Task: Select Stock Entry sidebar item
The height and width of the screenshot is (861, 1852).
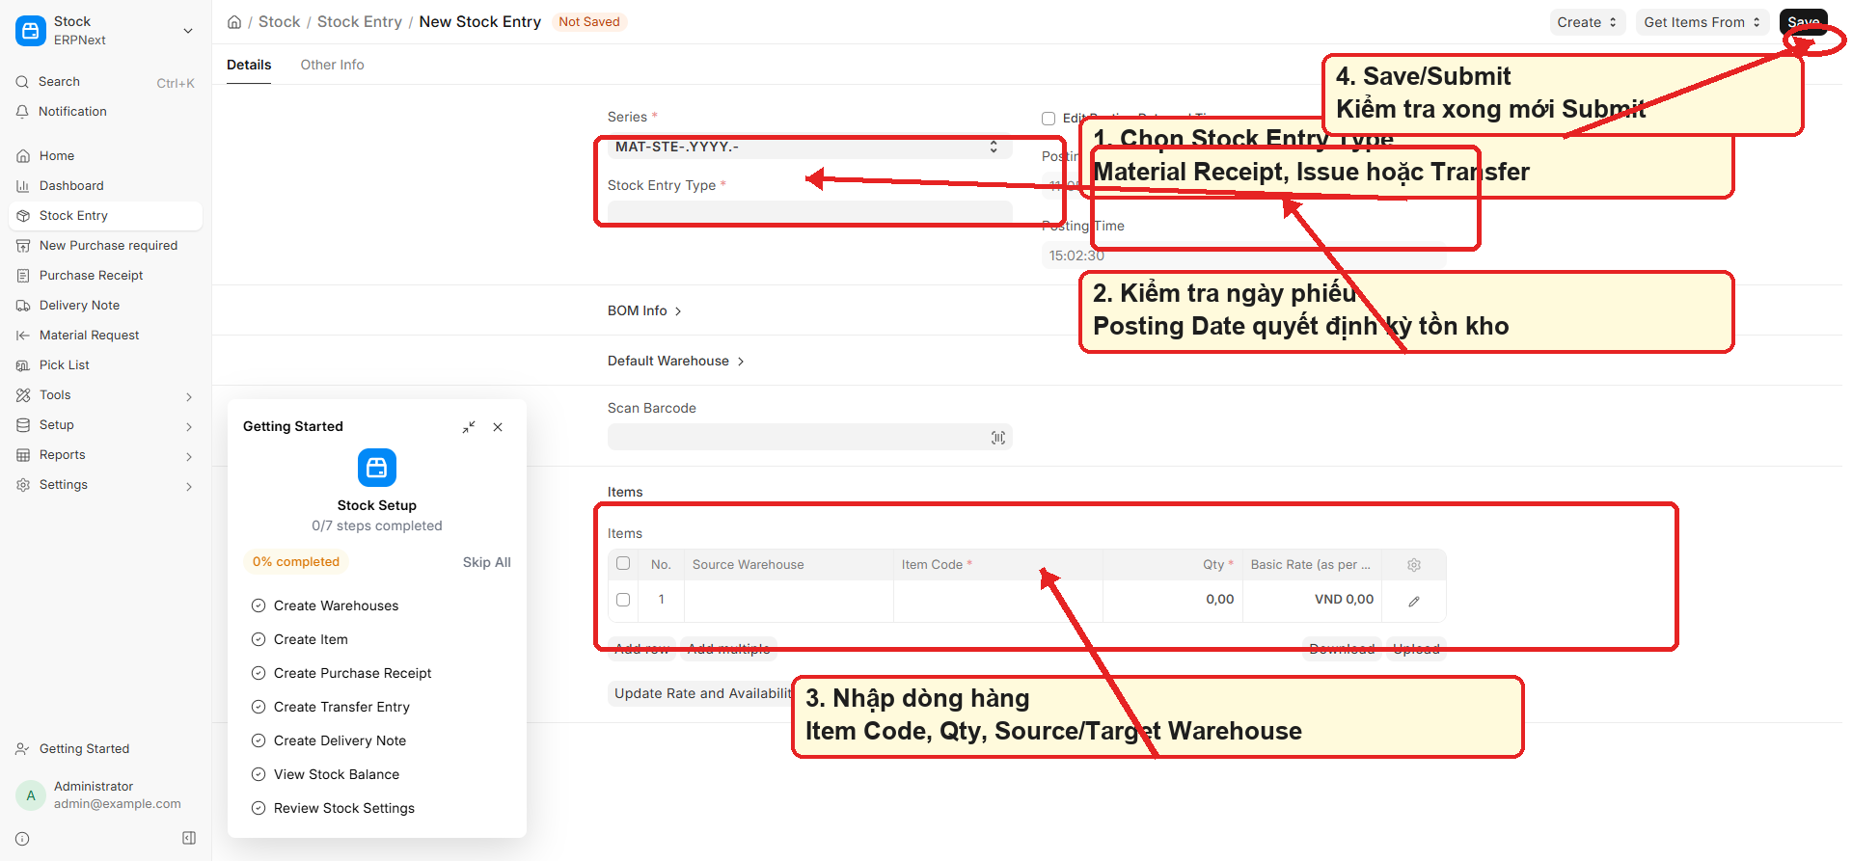Action: tap(105, 216)
